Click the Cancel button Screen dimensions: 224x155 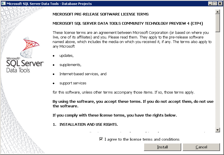click(201, 147)
